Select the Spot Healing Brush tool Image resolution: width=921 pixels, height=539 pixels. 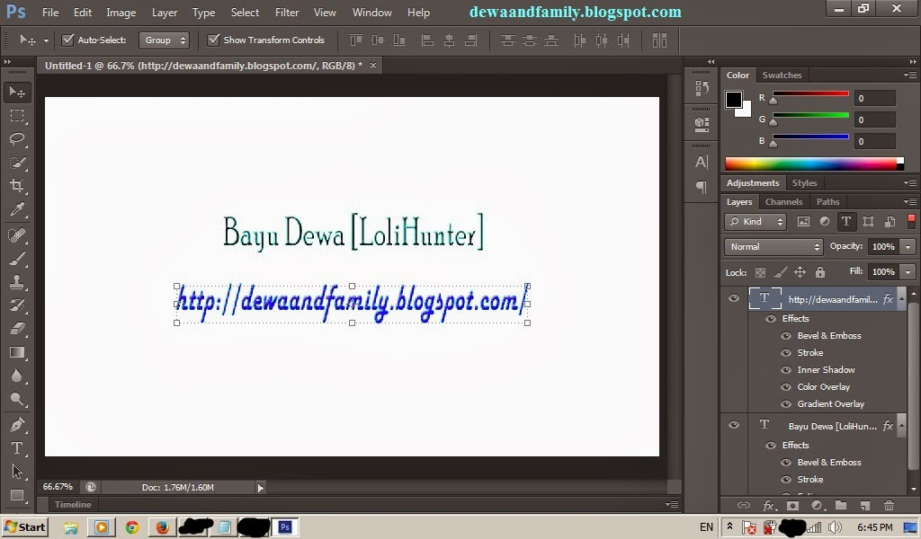[17, 235]
